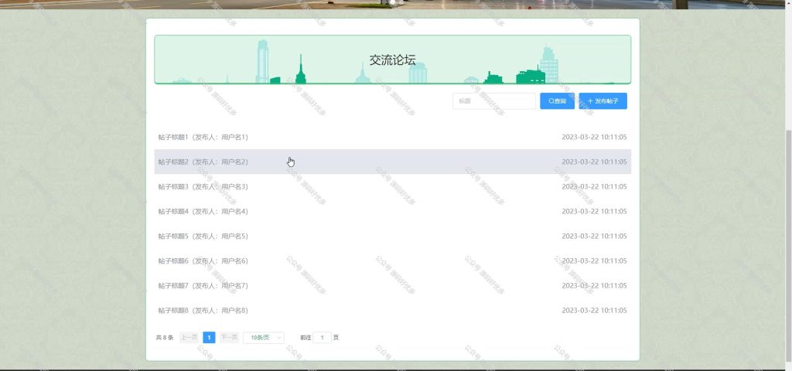
Task: Open post 帖子标题7 by 用户名7
Action: (392, 285)
